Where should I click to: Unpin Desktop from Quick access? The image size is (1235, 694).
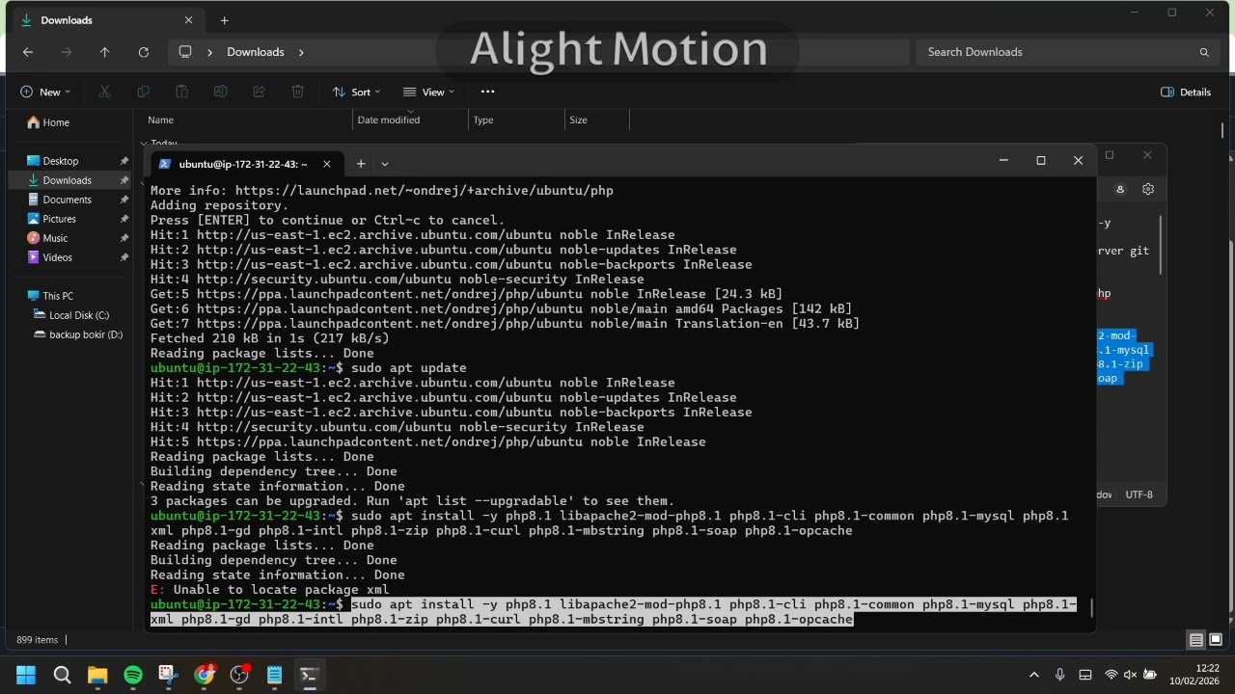tap(123, 161)
